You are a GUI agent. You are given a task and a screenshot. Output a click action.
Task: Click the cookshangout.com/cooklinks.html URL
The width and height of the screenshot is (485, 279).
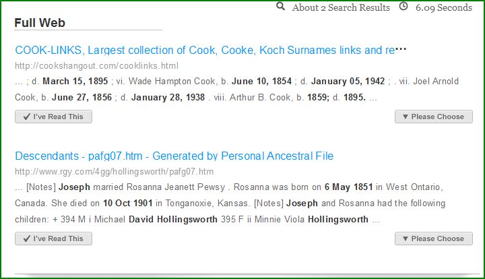click(x=96, y=66)
